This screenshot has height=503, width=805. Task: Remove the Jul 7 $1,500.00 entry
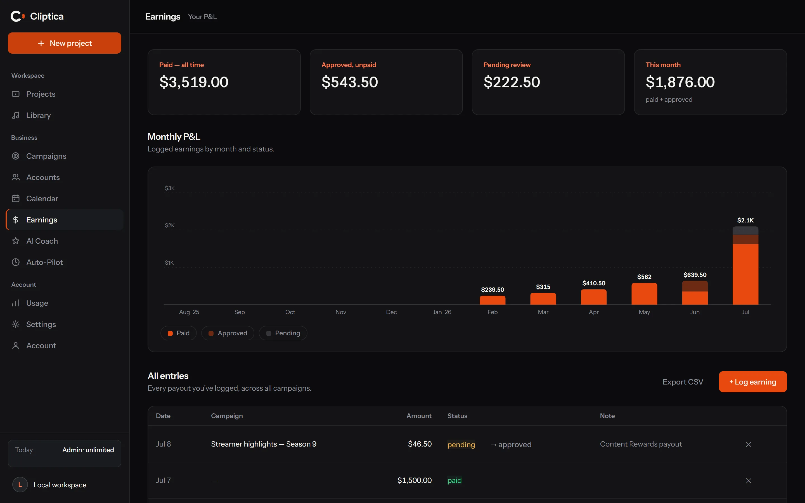749,481
